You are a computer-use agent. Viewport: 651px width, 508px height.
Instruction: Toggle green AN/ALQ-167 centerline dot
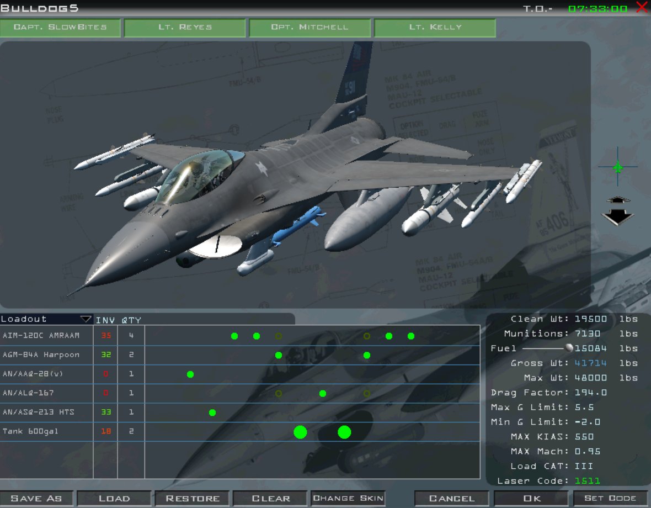(x=323, y=393)
